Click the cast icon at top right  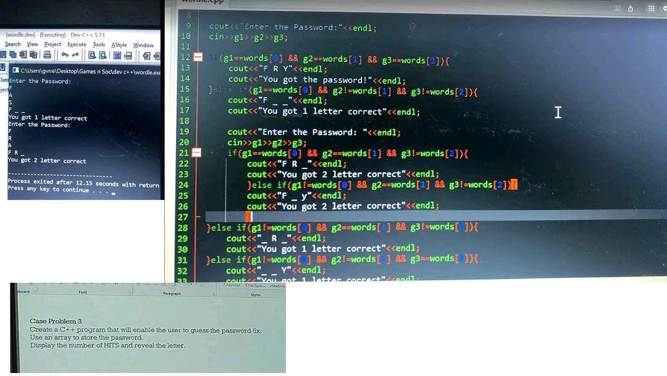(631, 8)
